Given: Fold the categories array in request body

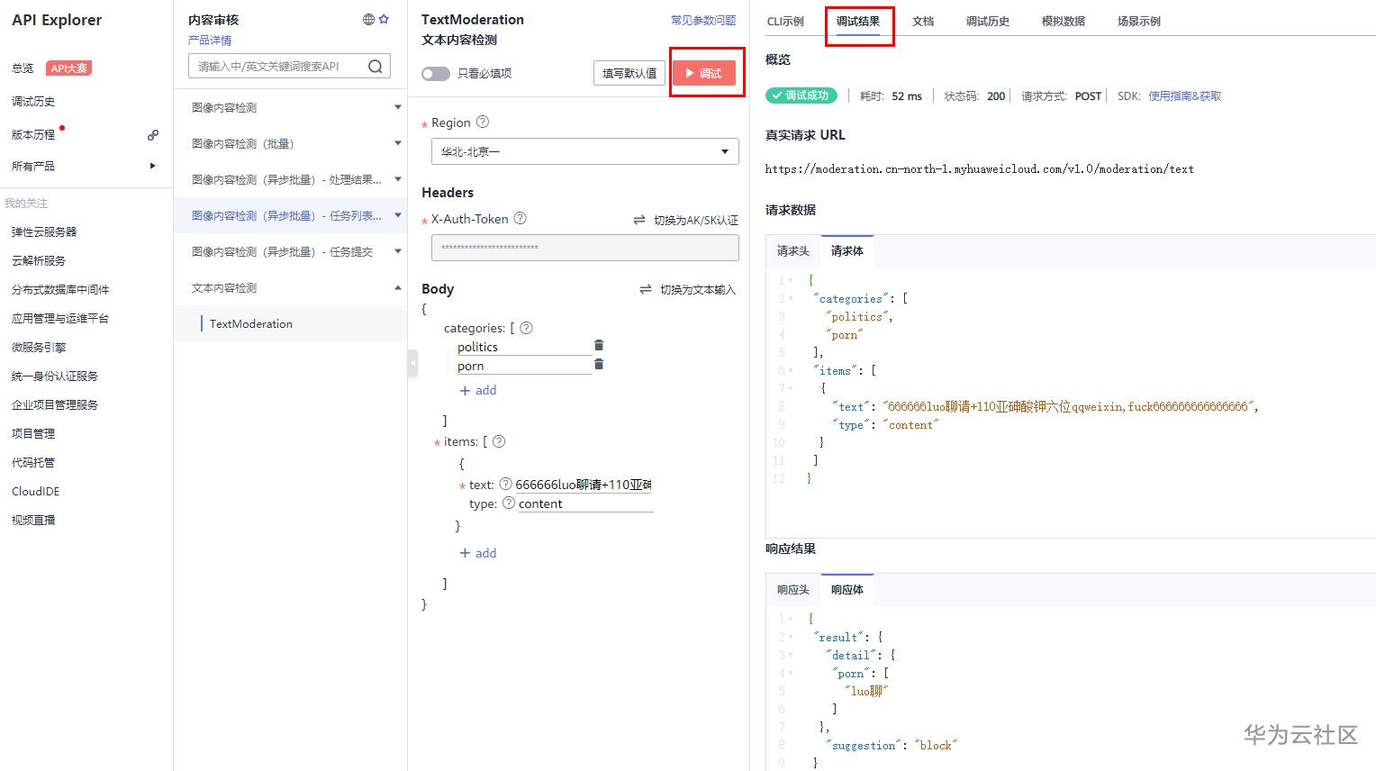Looking at the screenshot, I should [x=791, y=298].
